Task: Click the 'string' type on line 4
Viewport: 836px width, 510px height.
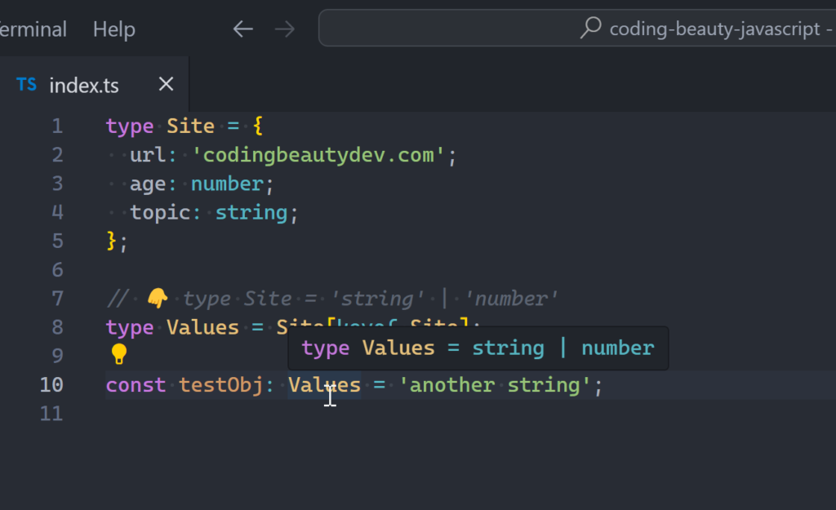Action: [x=251, y=213]
